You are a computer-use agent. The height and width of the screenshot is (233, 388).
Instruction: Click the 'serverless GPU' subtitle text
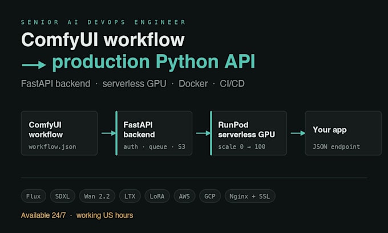(x=134, y=84)
